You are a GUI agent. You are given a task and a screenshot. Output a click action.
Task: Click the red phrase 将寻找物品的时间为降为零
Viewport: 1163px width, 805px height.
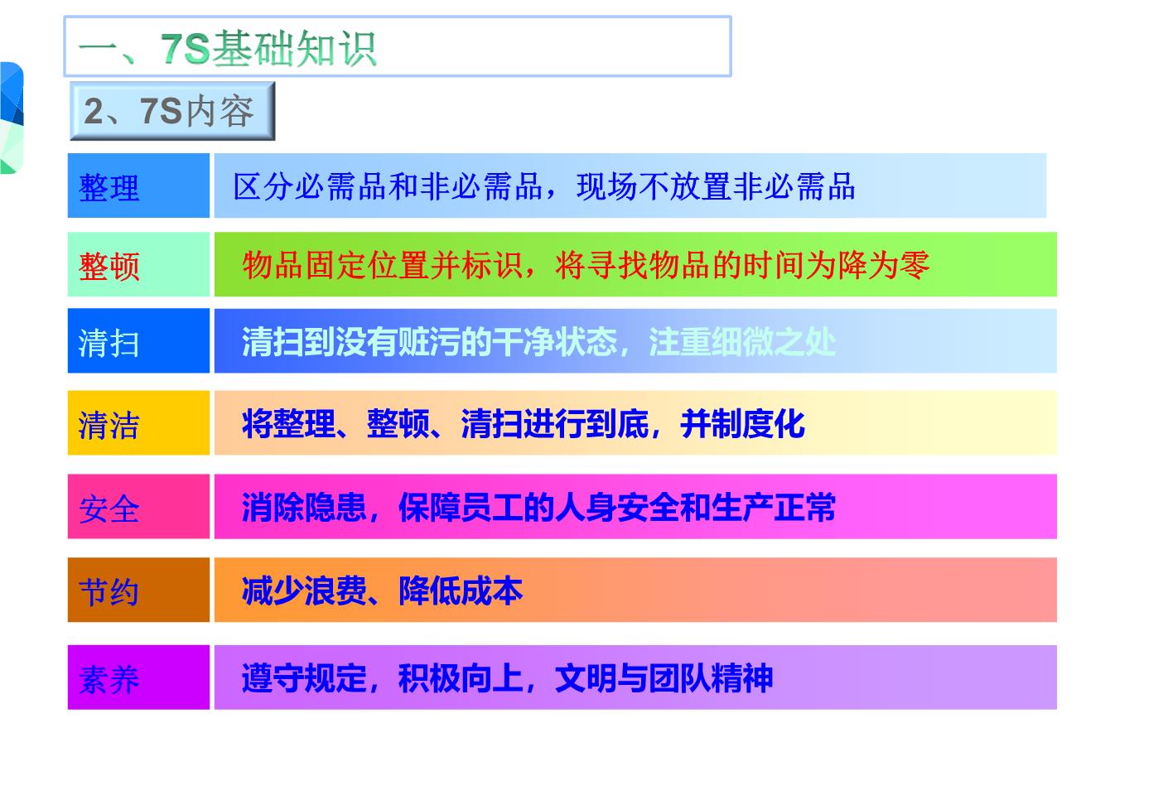(742, 265)
